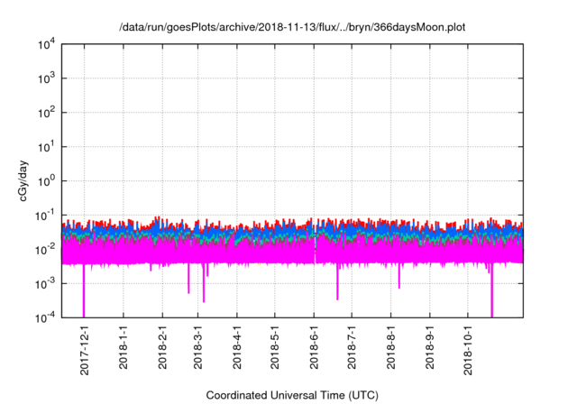Image resolution: width=577 pixels, height=404 pixels.
Task: Click the cGy/day y-axis label
Action: 28,181
